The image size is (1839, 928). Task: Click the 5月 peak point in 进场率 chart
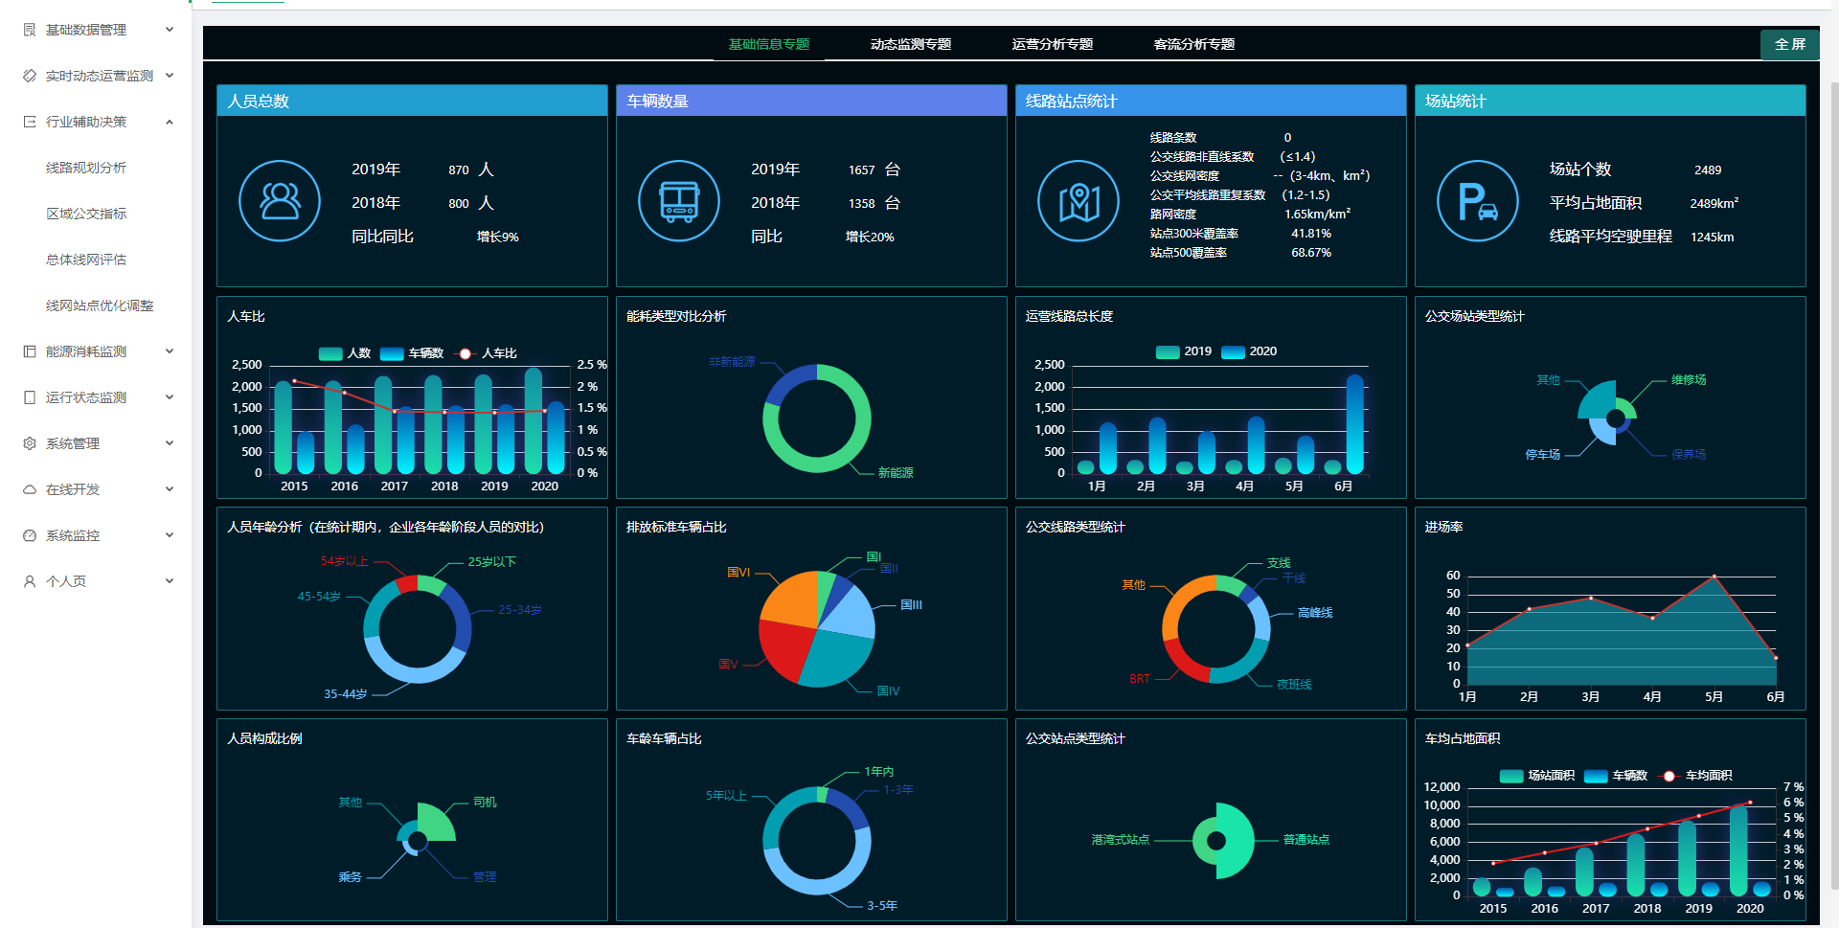pos(1714,577)
